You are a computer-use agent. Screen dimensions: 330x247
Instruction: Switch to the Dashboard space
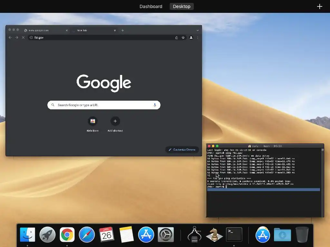[x=151, y=6]
